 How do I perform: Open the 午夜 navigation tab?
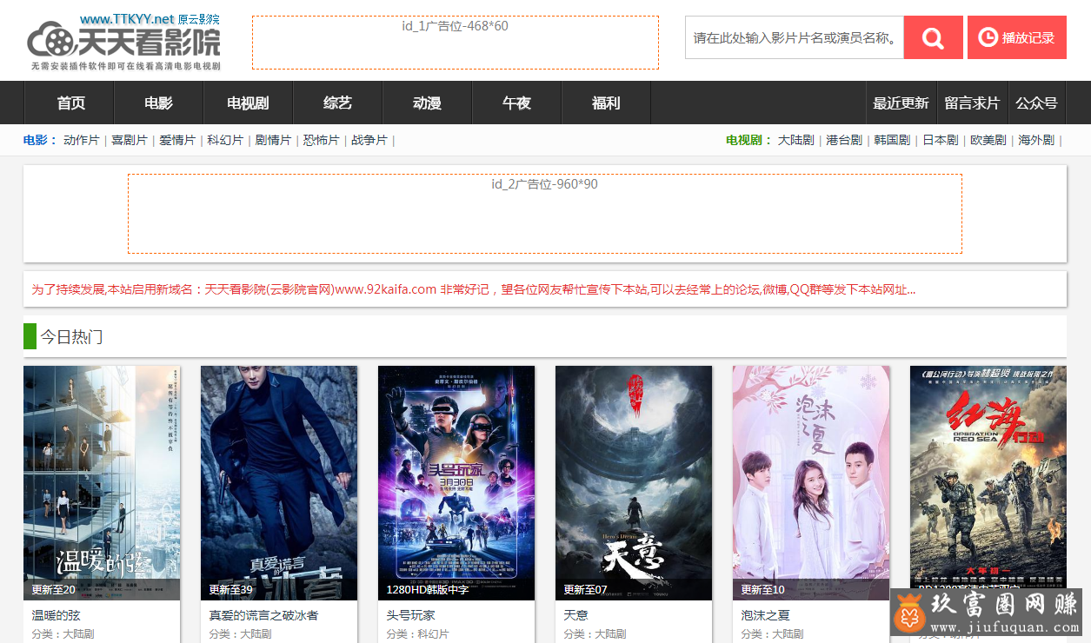[x=516, y=103]
